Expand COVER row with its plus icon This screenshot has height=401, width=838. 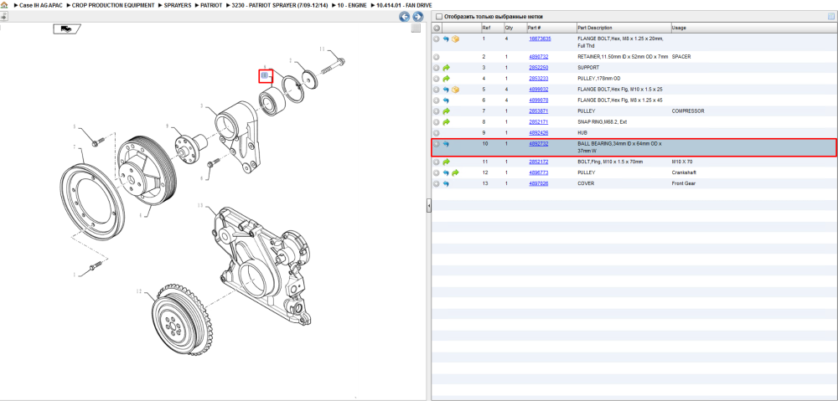tap(436, 183)
